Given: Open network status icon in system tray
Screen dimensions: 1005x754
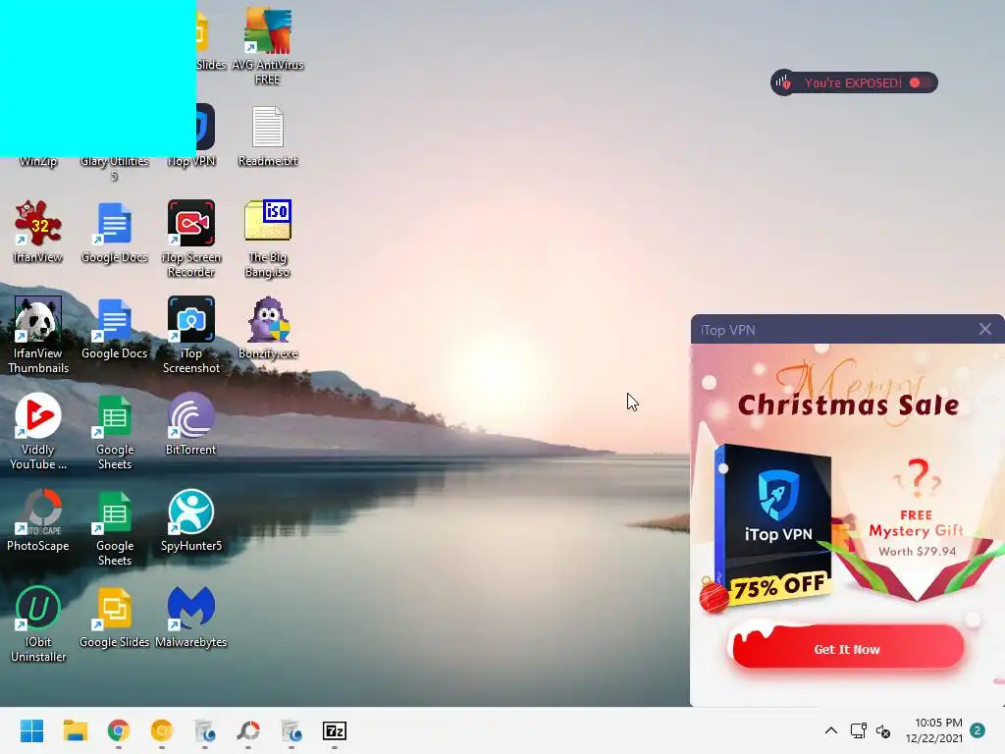Looking at the screenshot, I should pyautogui.click(x=858, y=730).
